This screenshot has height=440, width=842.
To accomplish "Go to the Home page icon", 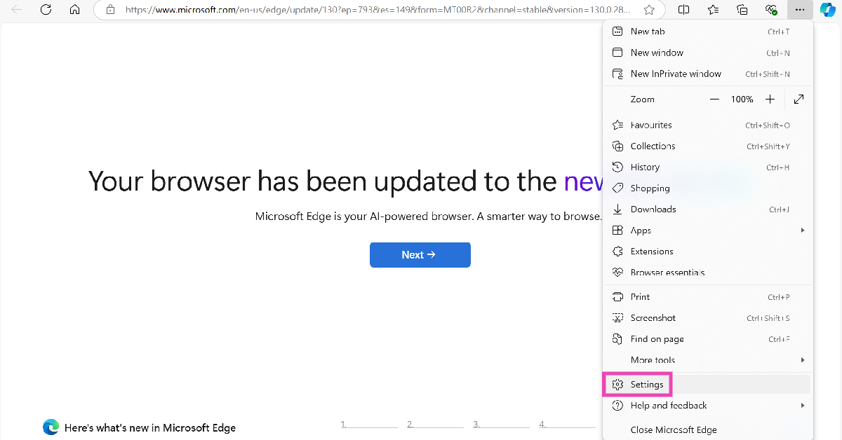I will (x=75, y=10).
